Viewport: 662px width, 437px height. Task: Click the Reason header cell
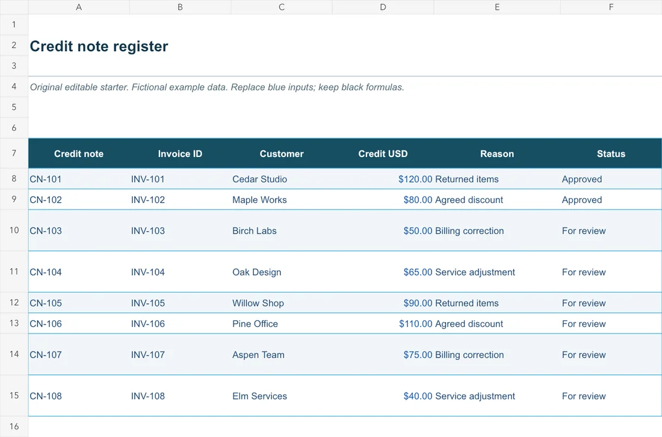(497, 153)
